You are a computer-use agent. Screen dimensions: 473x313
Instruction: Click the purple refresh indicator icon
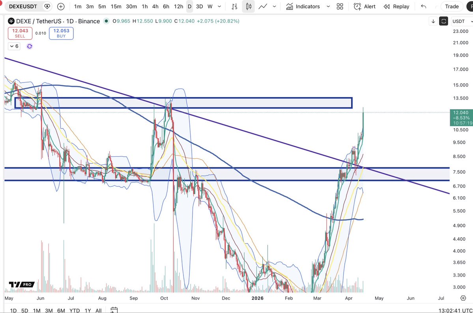(29, 46)
